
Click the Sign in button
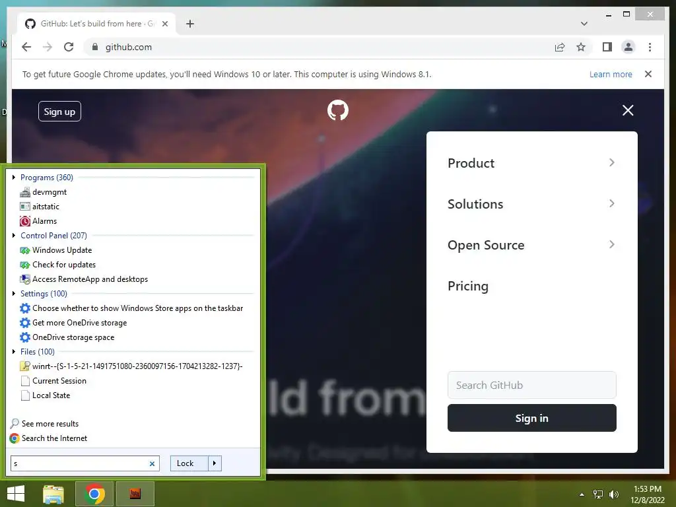pos(531,418)
